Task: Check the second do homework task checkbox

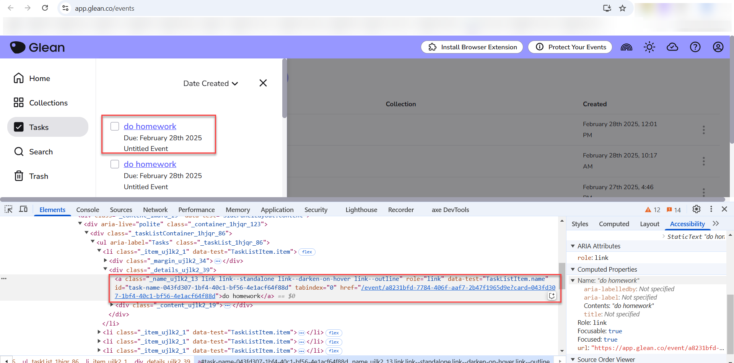Action: pyautogui.click(x=115, y=164)
